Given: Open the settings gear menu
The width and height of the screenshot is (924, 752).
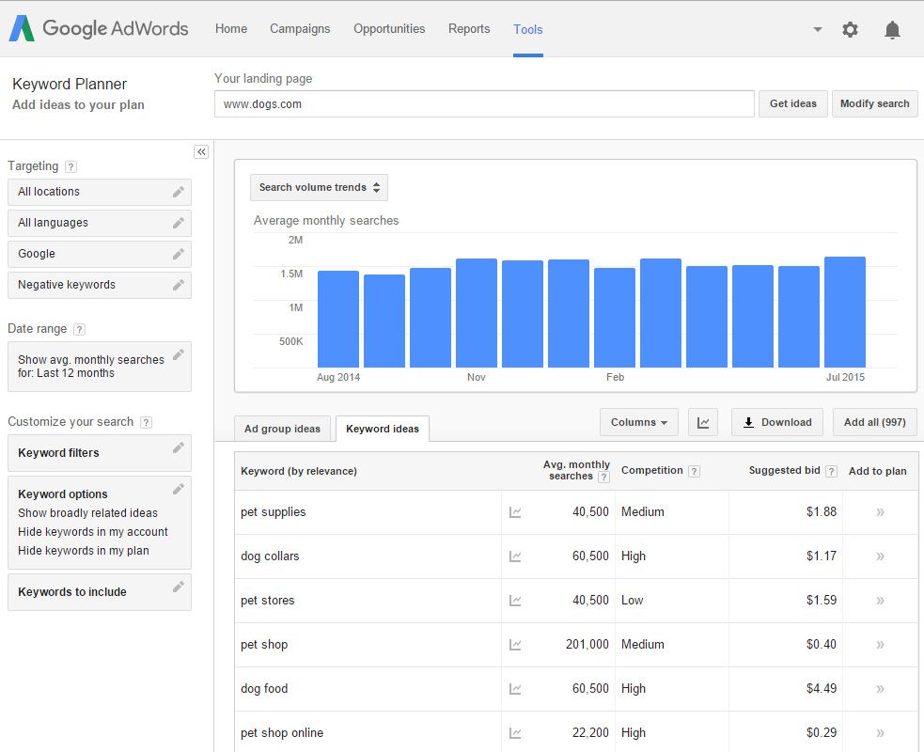Looking at the screenshot, I should pos(850,29).
